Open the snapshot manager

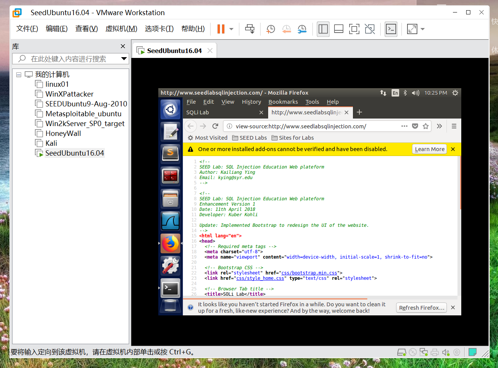click(x=302, y=29)
